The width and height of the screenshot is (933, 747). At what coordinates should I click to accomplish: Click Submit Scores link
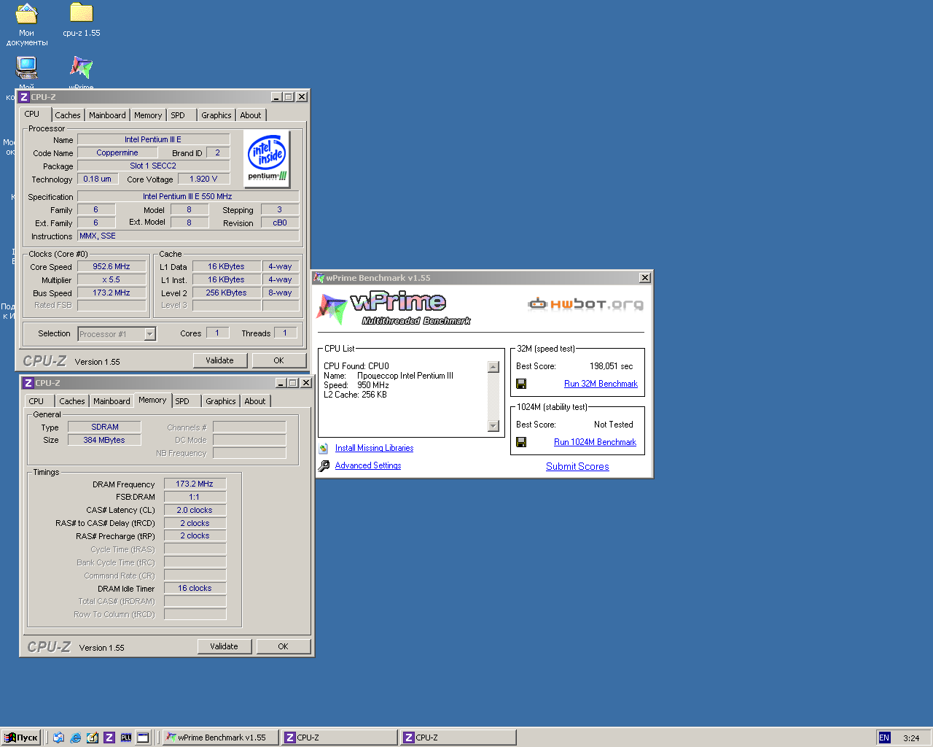[x=577, y=467]
